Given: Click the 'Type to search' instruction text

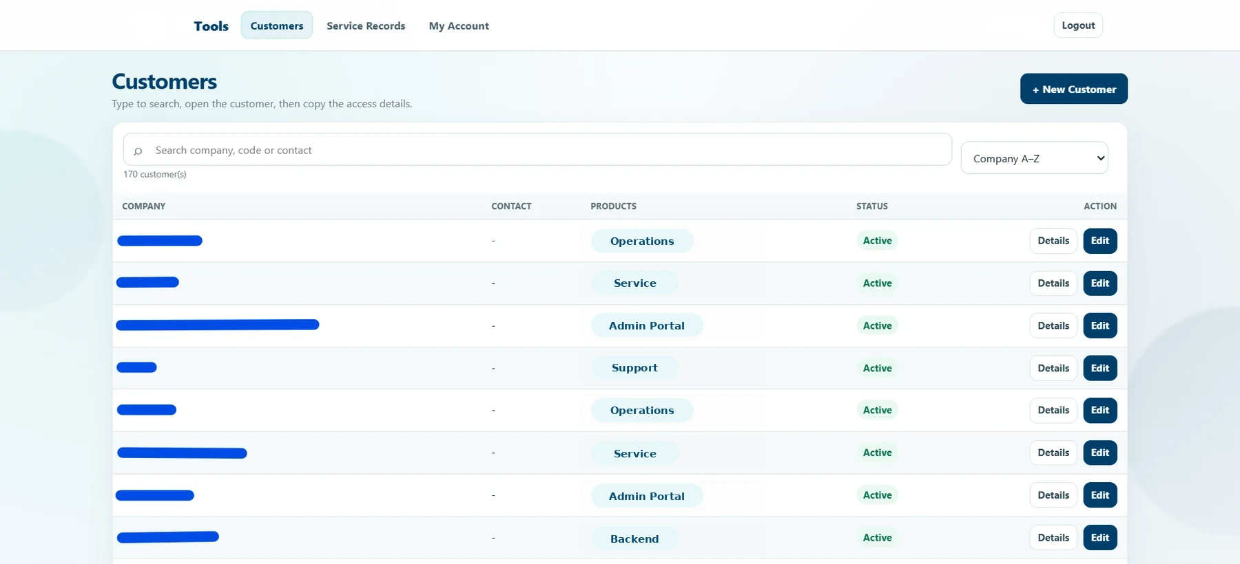Looking at the screenshot, I should point(262,104).
